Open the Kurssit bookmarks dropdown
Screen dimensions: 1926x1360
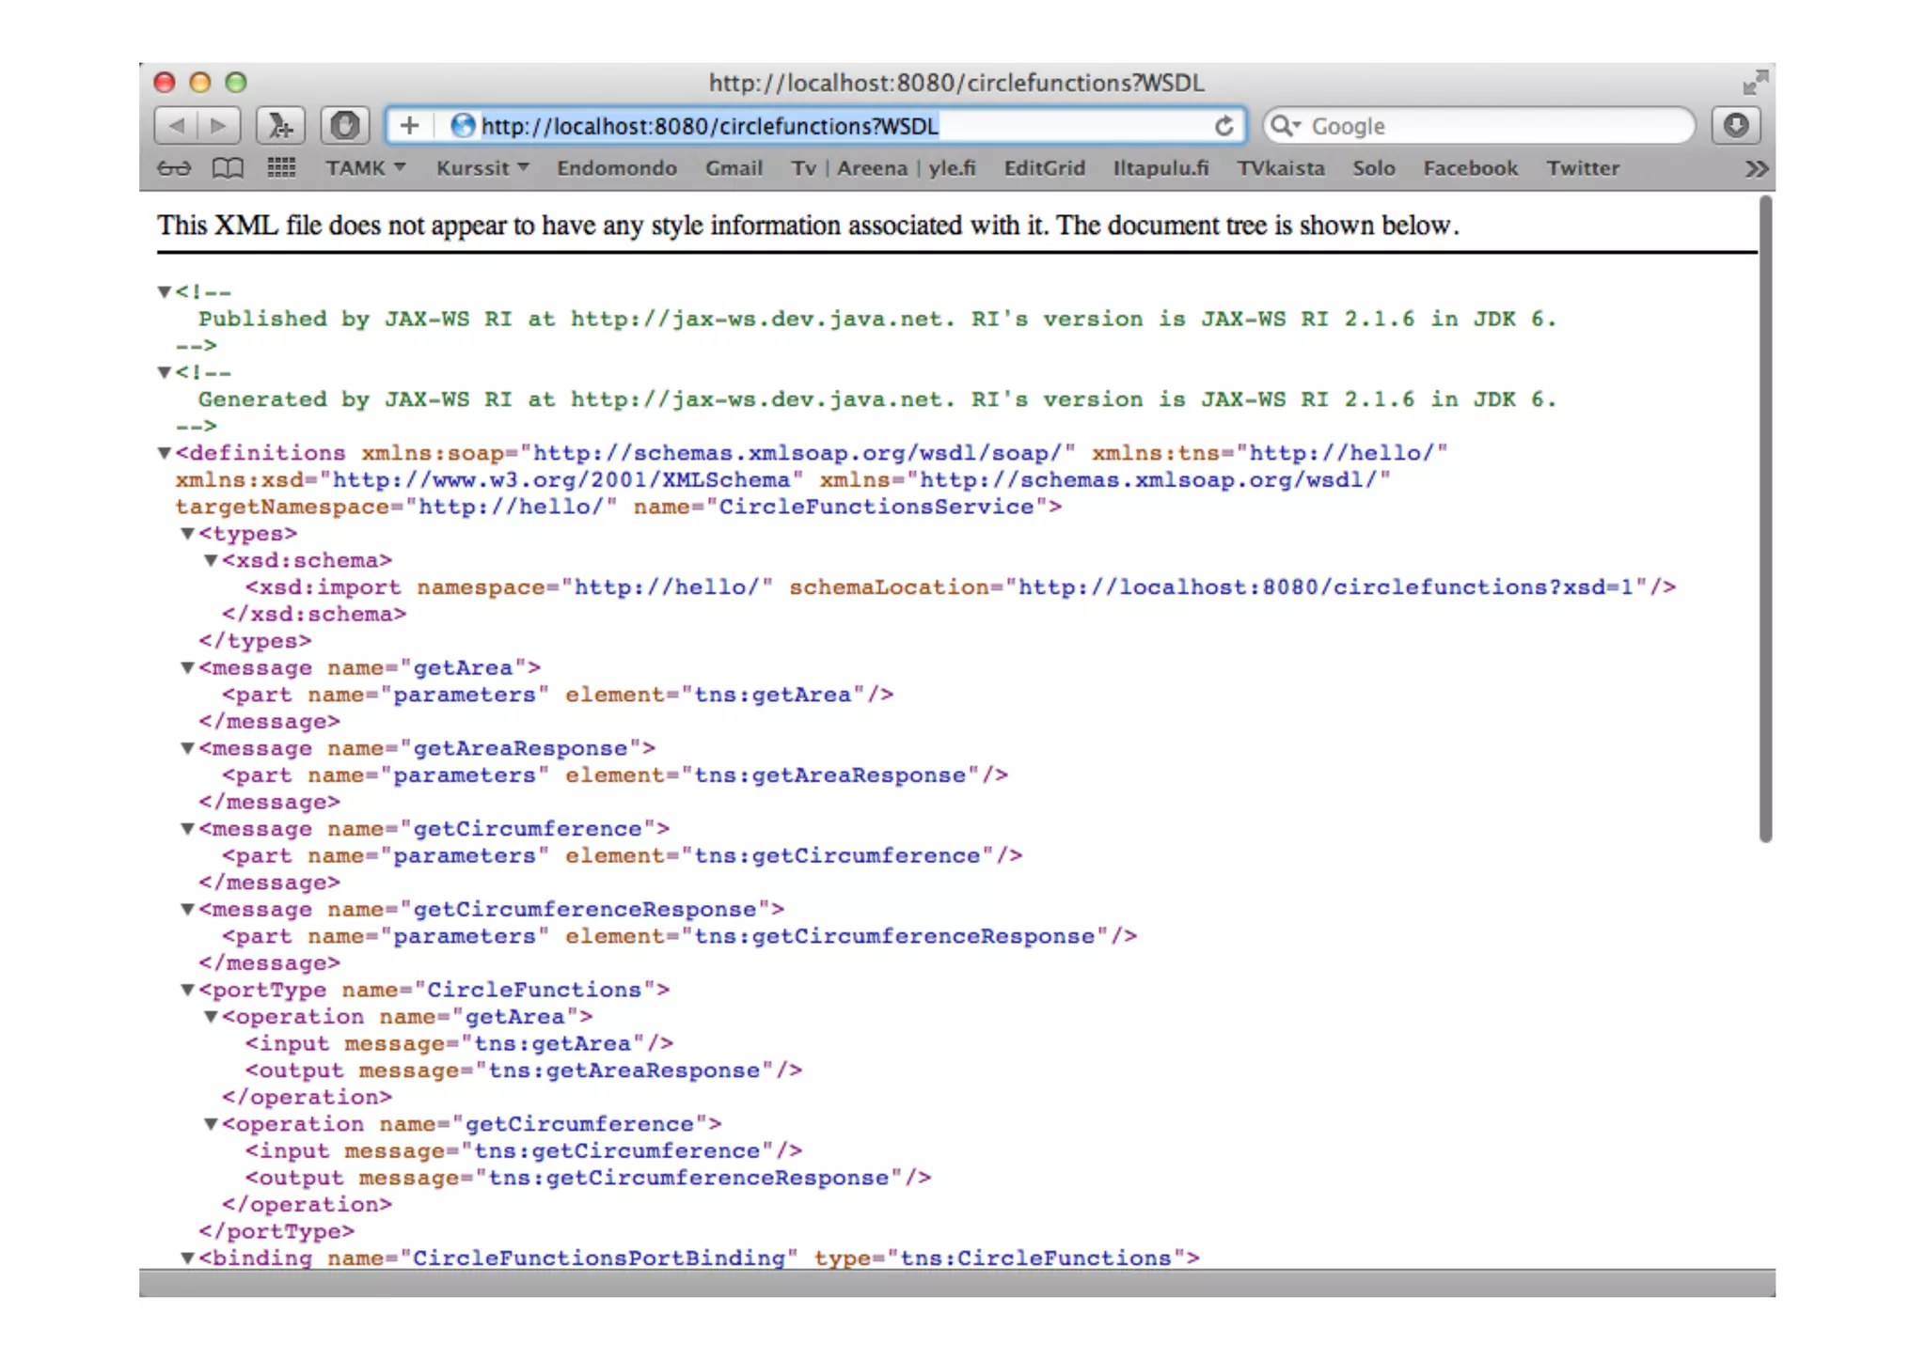[481, 168]
